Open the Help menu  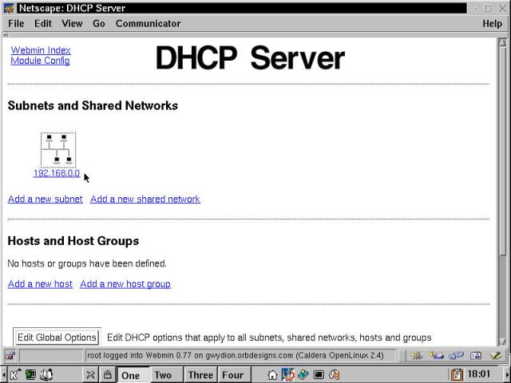click(492, 24)
